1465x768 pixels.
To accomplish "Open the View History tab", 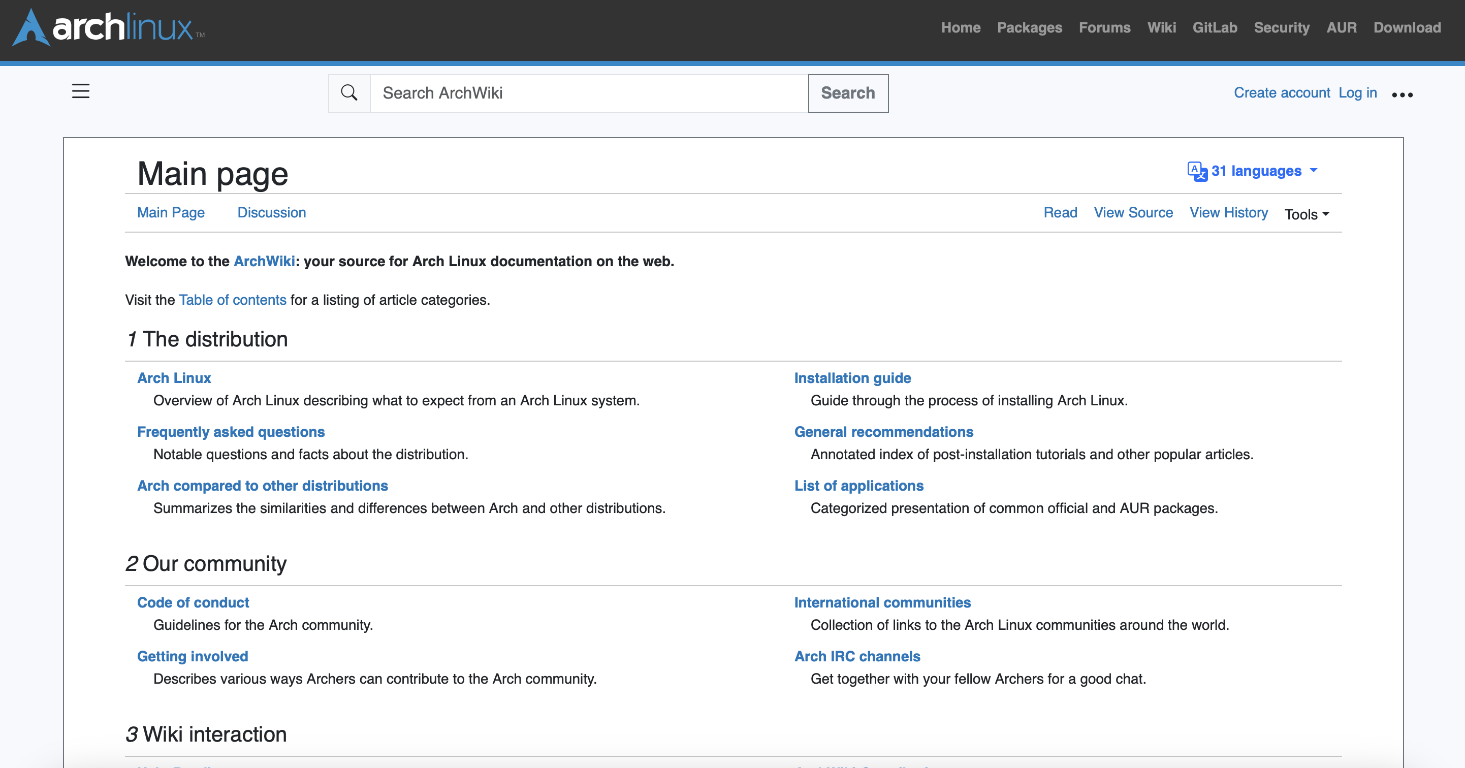I will 1228,213.
